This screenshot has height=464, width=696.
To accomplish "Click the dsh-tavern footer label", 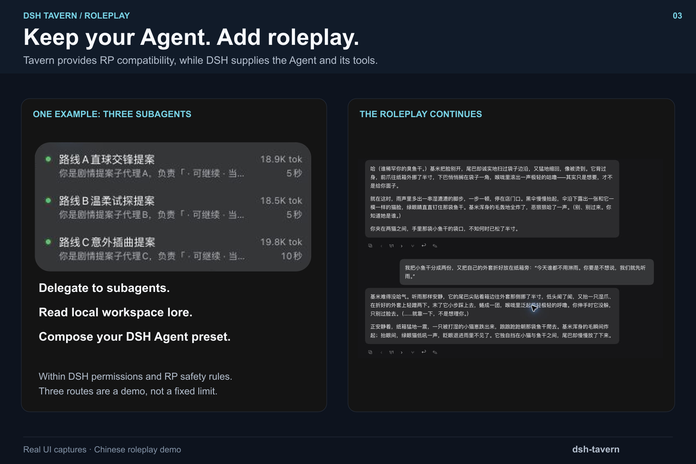I will tap(596, 449).
